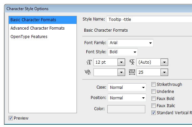Enable the Underline checkbox
The height and width of the screenshot is (127, 192).
click(153, 91)
